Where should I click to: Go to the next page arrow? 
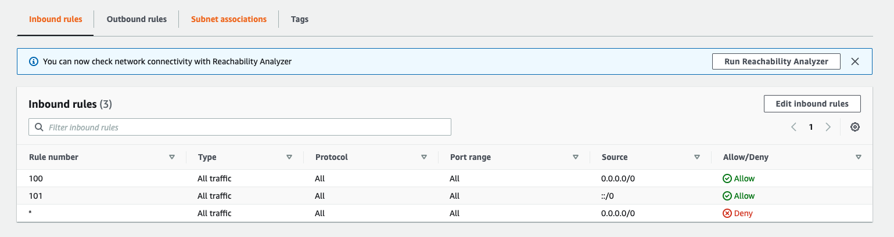pos(828,127)
